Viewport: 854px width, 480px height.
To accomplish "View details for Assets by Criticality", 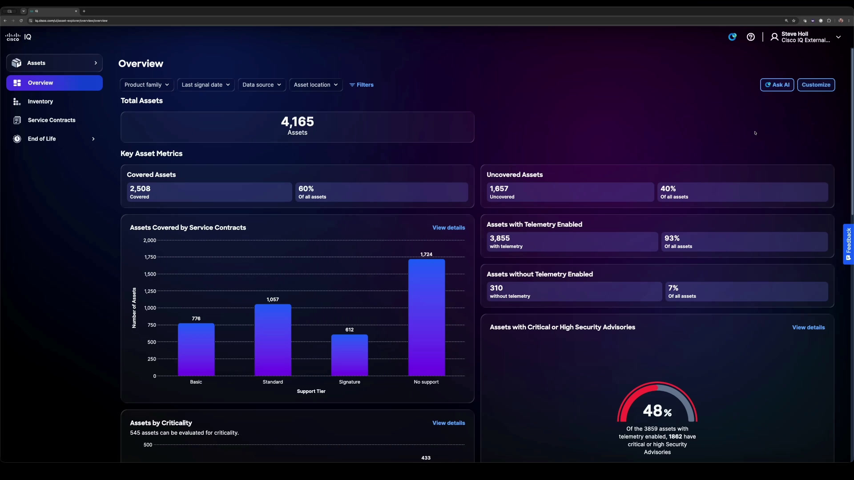I will pyautogui.click(x=448, y=423).
